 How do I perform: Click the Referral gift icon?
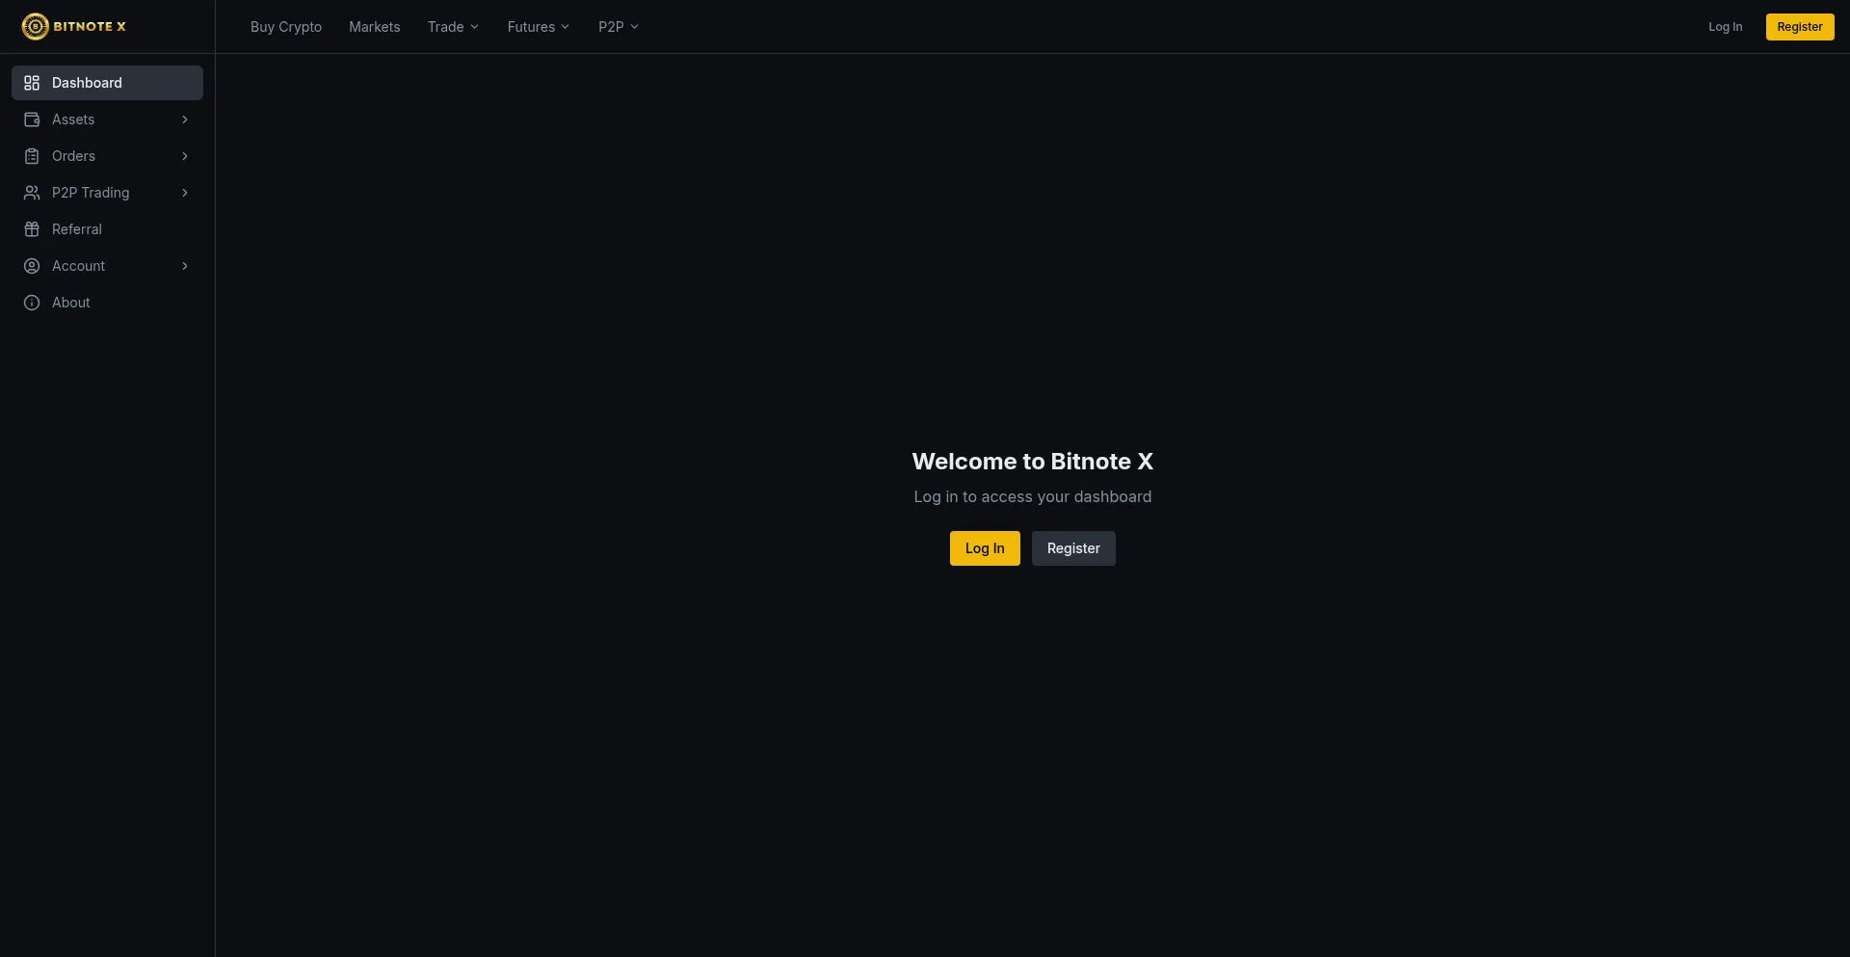click(32, 229)
